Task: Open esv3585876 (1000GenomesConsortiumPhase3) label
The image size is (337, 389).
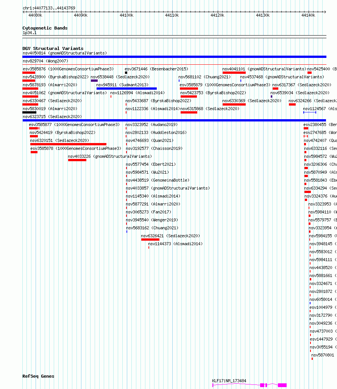Action: pyautogui.click(x=68, y=69)
